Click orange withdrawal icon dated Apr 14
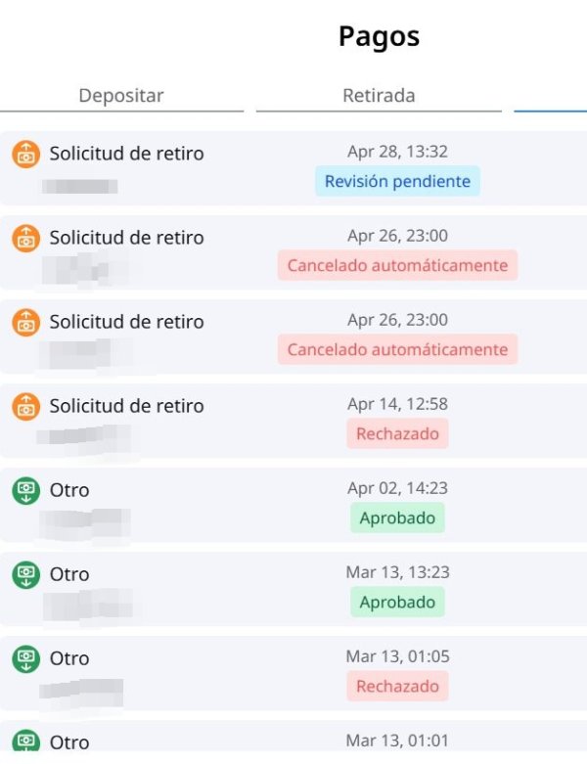This screenshot has height=764, width=587. 25,406
